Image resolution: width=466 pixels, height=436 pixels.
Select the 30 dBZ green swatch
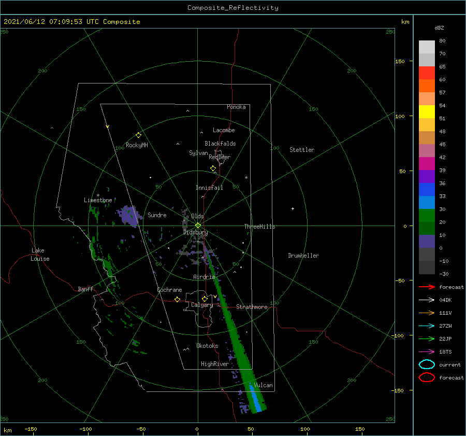tap(427, 215)
